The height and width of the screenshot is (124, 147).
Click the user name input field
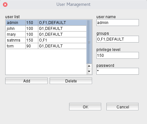tap(117, 23)
